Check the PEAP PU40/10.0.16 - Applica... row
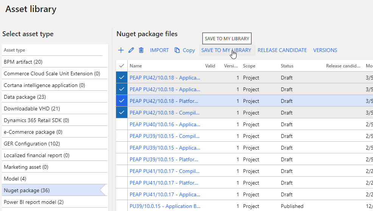 coord(122,124)
